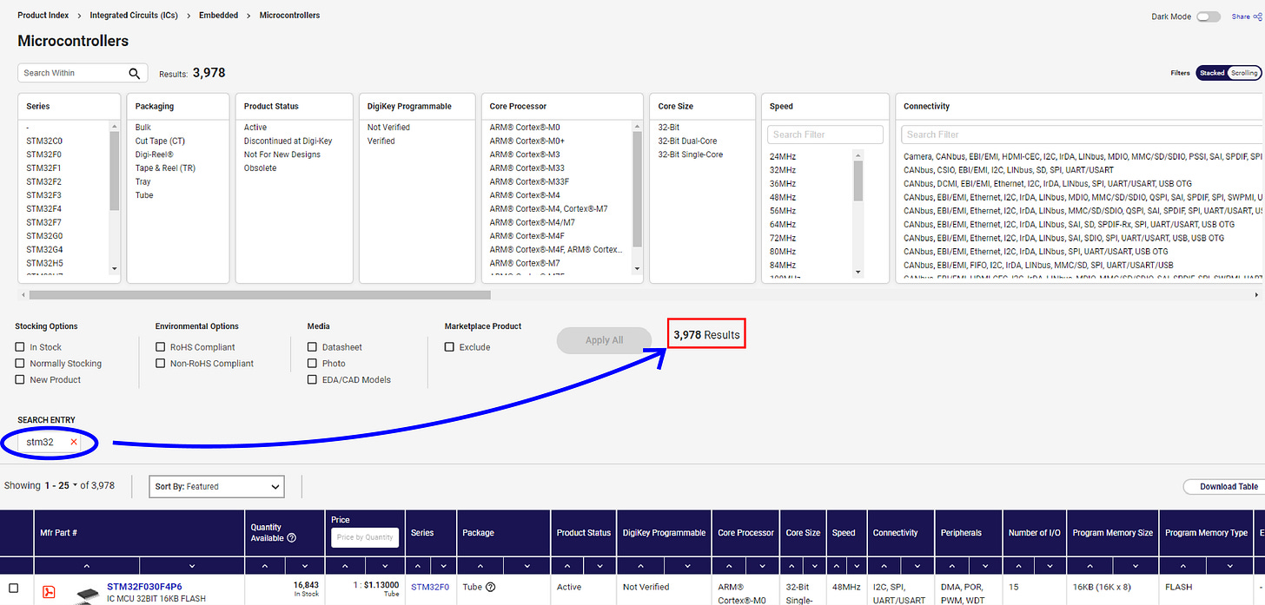Open the STM32F0 series link in table

[x=430, y=588]
